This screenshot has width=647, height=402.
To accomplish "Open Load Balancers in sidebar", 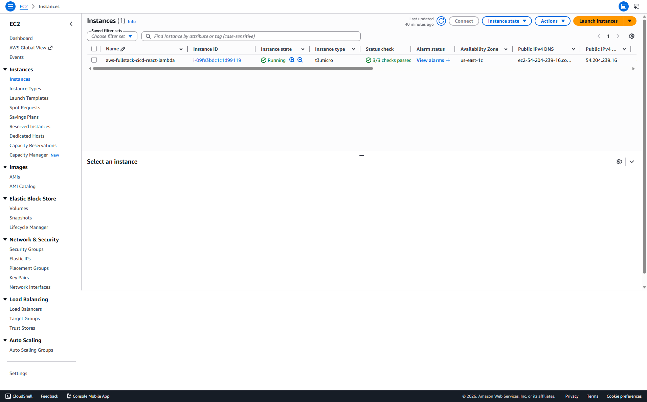I will click(26, 309).
